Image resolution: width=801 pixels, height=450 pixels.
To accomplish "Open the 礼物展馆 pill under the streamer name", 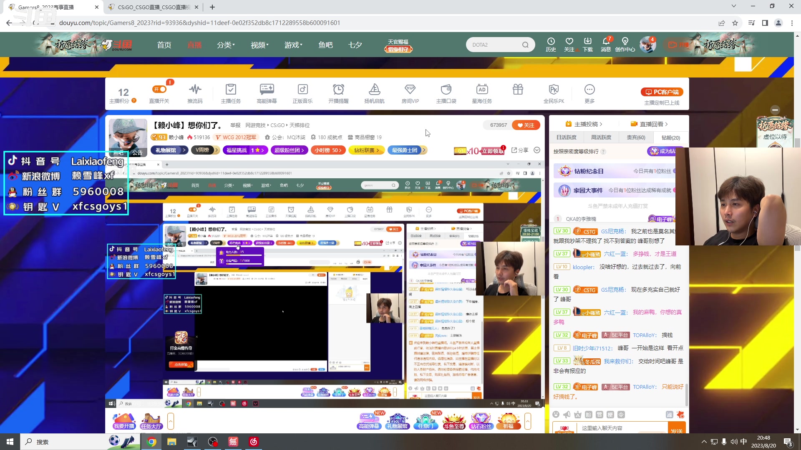I will [169, 150].
